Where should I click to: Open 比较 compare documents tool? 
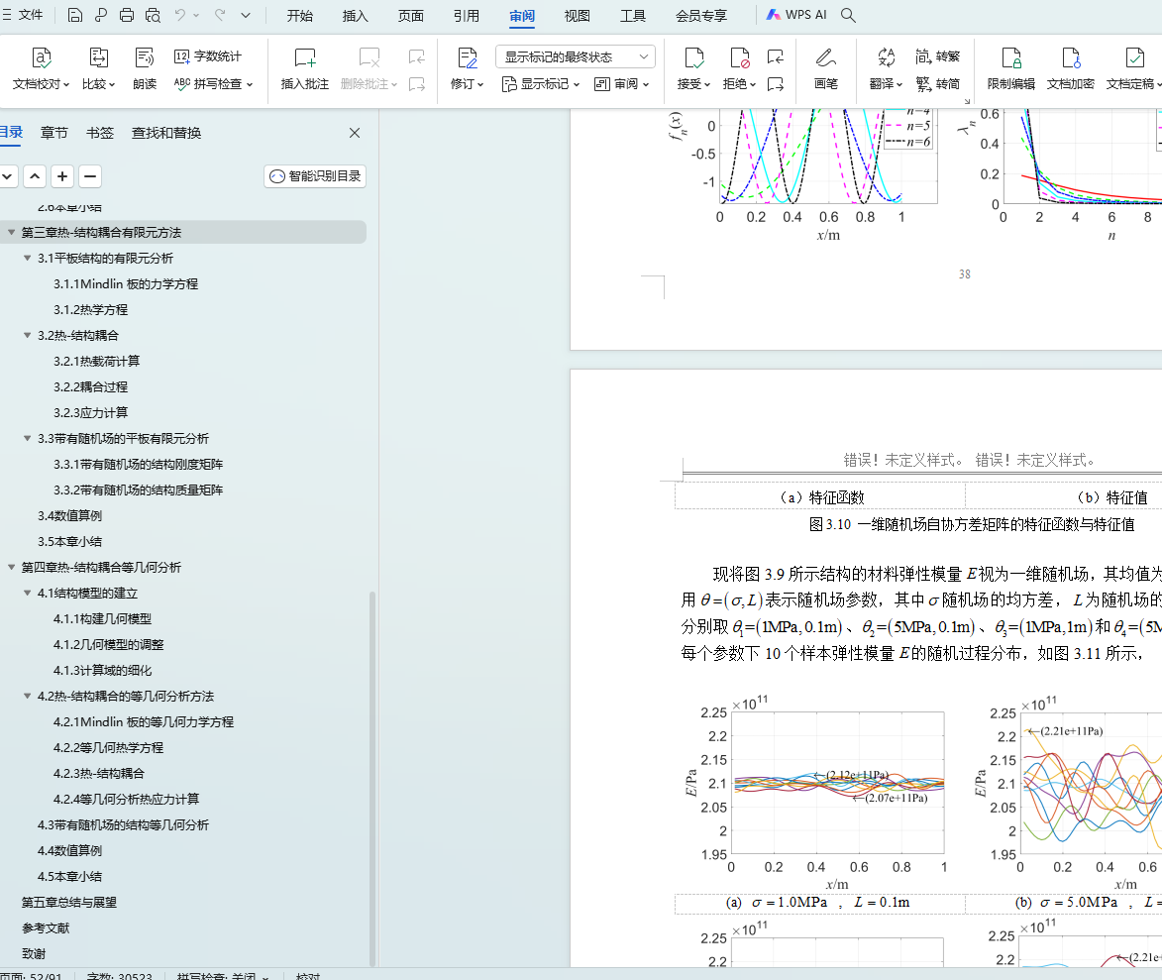click(98, 68)
